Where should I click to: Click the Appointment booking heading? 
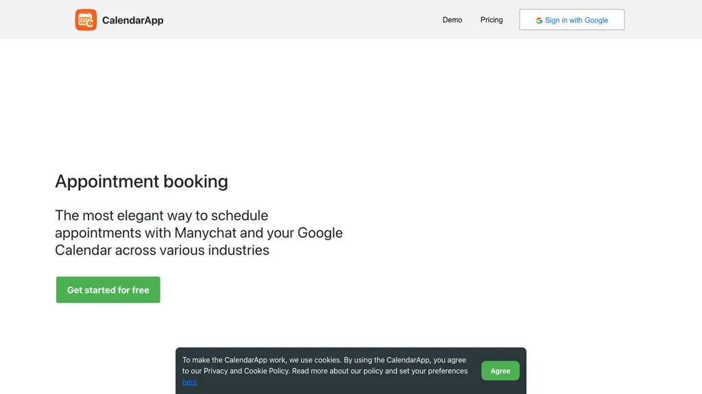pos(141,181)
